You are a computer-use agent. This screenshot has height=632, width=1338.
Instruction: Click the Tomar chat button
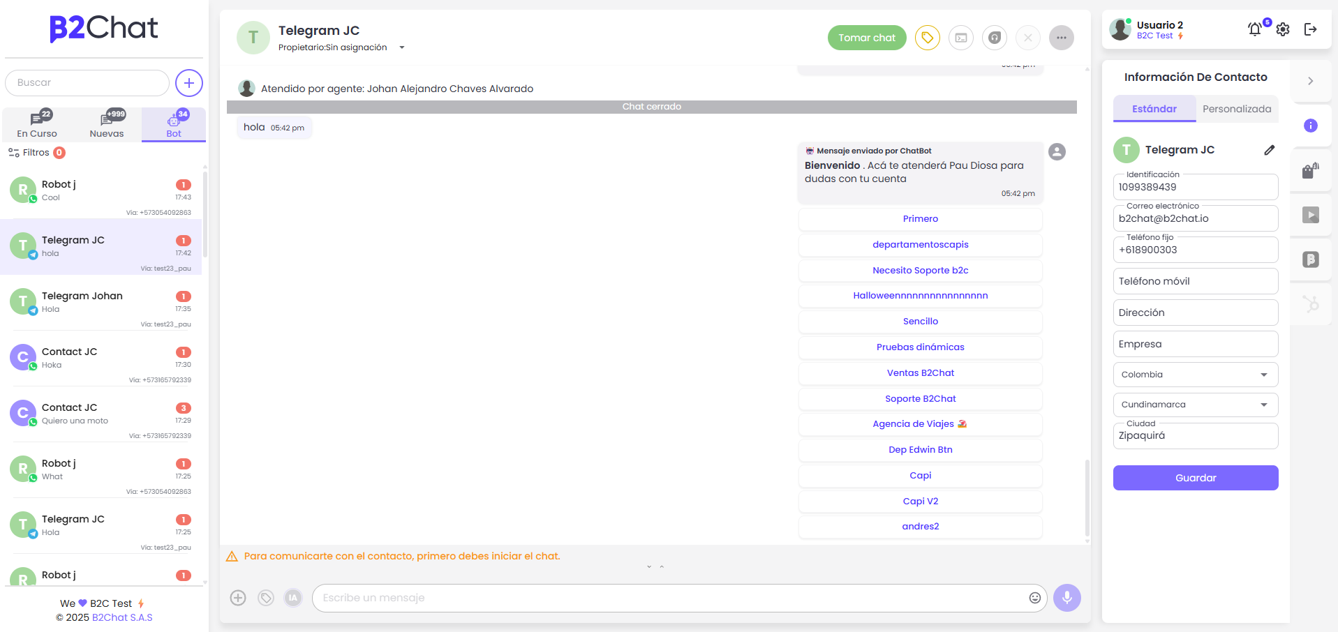tap(866, 38)
